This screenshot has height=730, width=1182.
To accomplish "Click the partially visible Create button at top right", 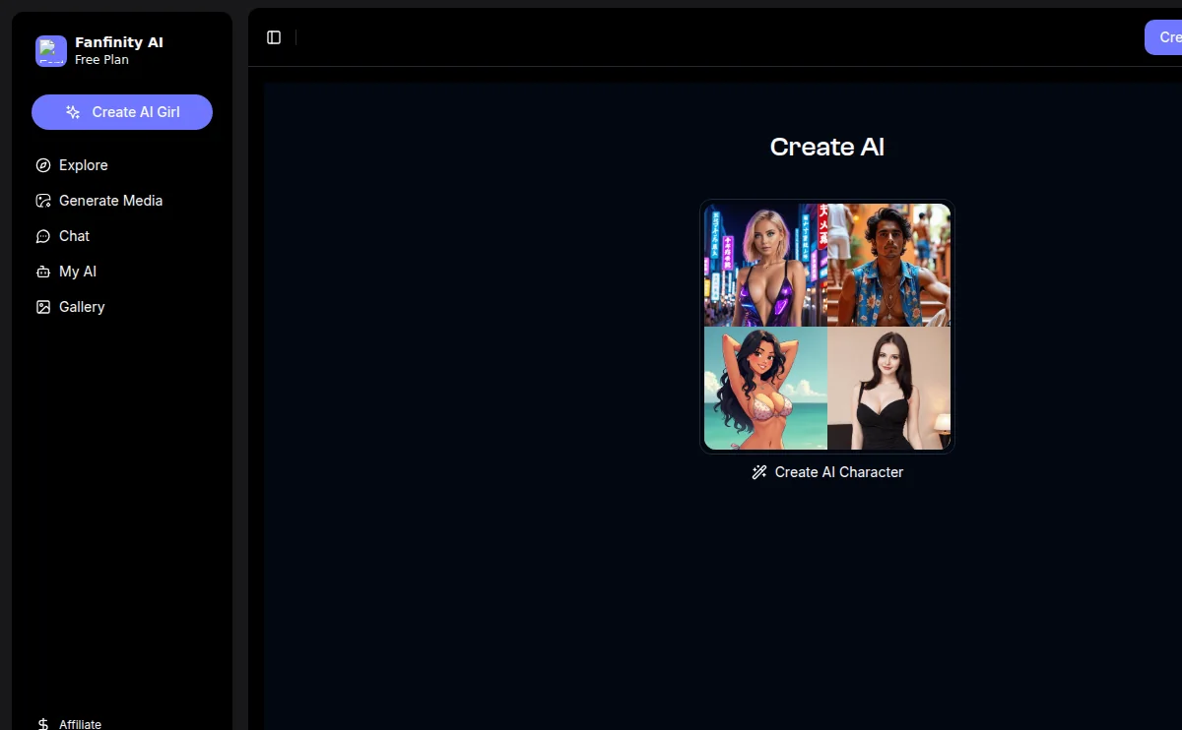I will coord(1163,37).
